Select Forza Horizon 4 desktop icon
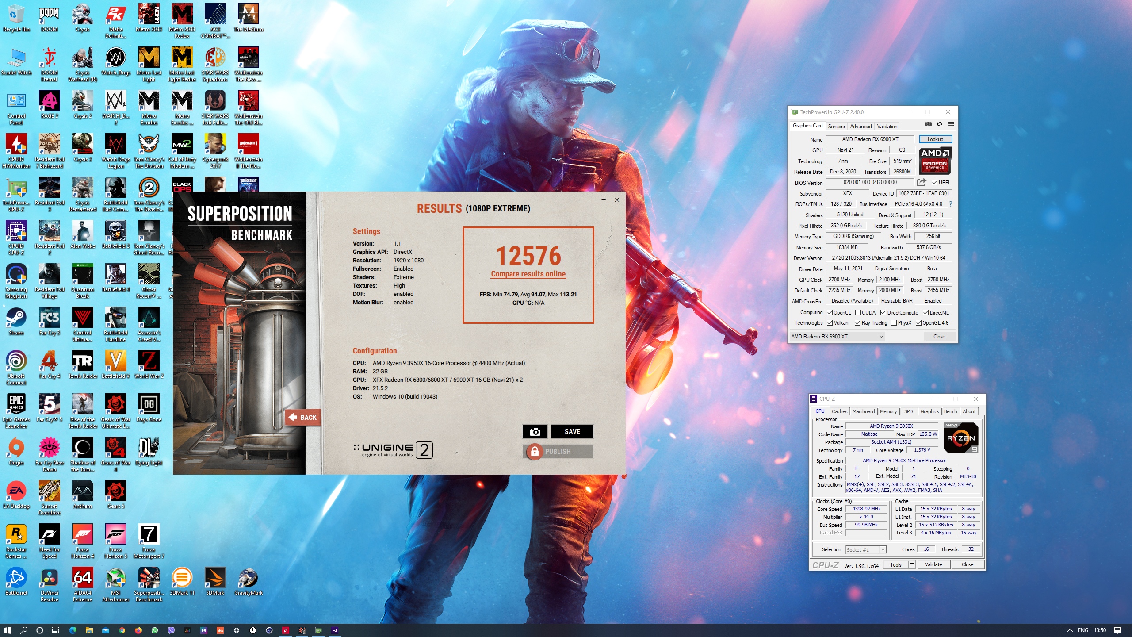Image resolution: width=1132 pixels, height=637 pixels. [x=83, y=541]
